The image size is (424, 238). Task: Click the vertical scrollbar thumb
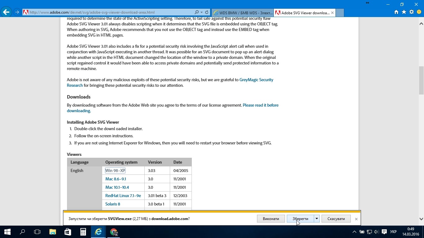point(421,80)
